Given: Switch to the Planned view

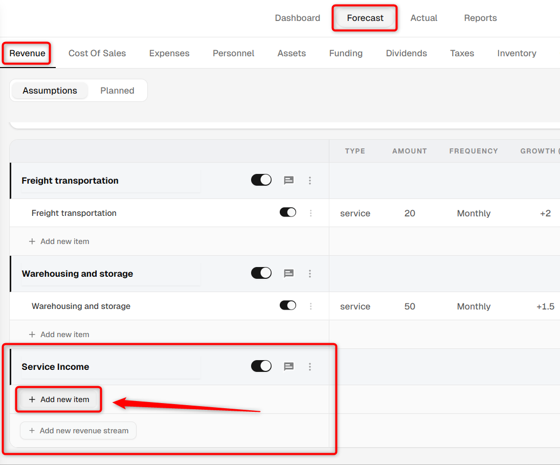Looking at the screenshot, I should point(117,91).
